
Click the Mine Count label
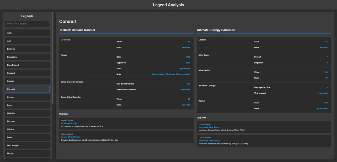point(204,55)
